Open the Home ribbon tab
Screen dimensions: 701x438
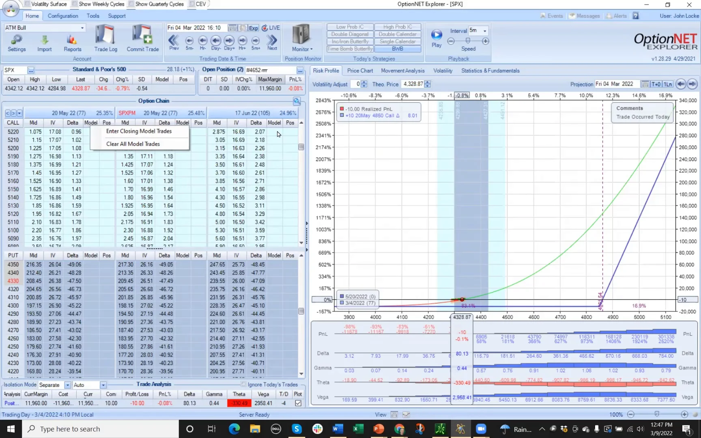32,16
